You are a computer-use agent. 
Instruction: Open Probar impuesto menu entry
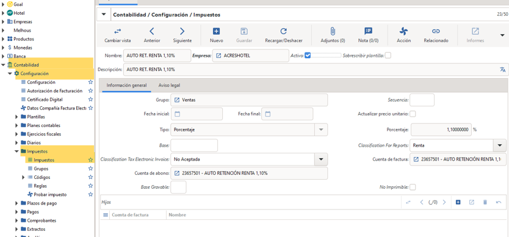pyautogui.click(x=50, y=194)
